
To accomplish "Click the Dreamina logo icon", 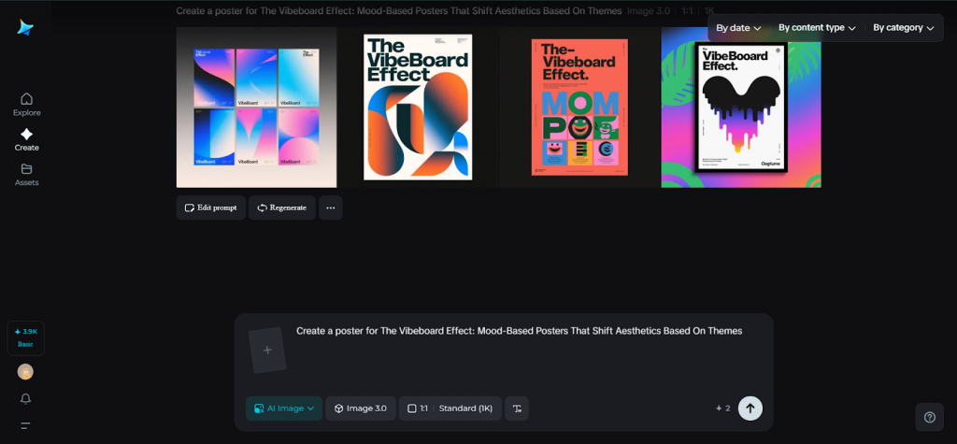I will point(25,28).
